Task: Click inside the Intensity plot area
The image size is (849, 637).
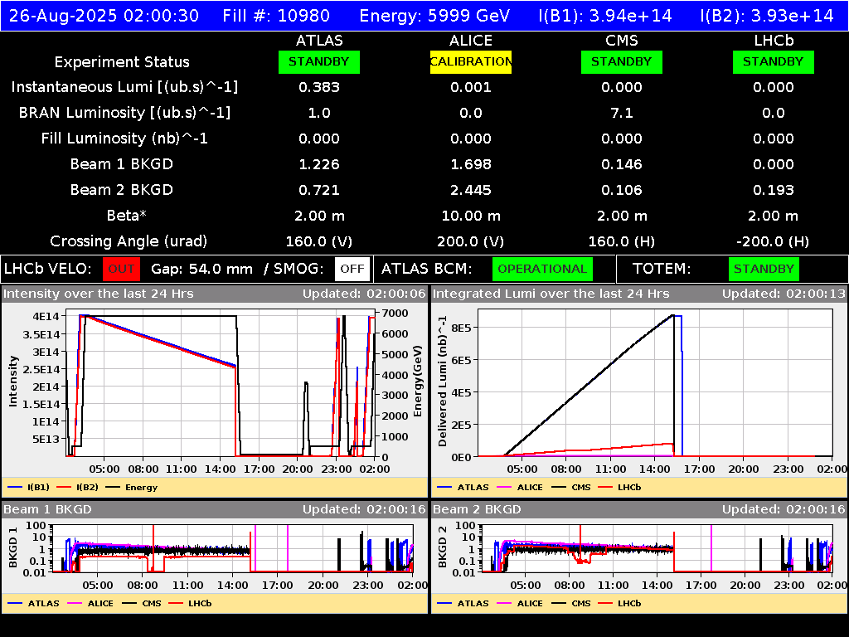Action: click(221, 383)
